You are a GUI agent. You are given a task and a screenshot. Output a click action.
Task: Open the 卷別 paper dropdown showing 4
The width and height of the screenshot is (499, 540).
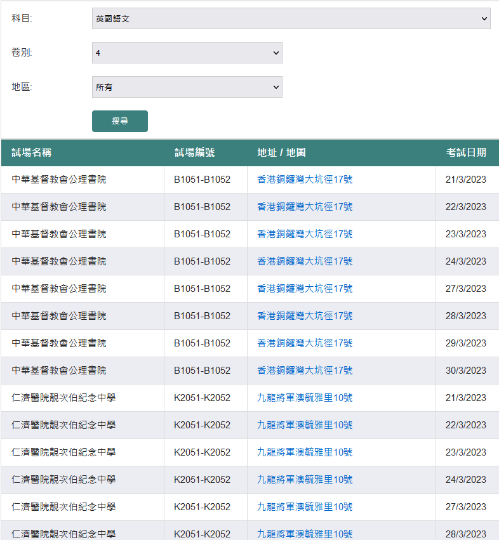187,53
